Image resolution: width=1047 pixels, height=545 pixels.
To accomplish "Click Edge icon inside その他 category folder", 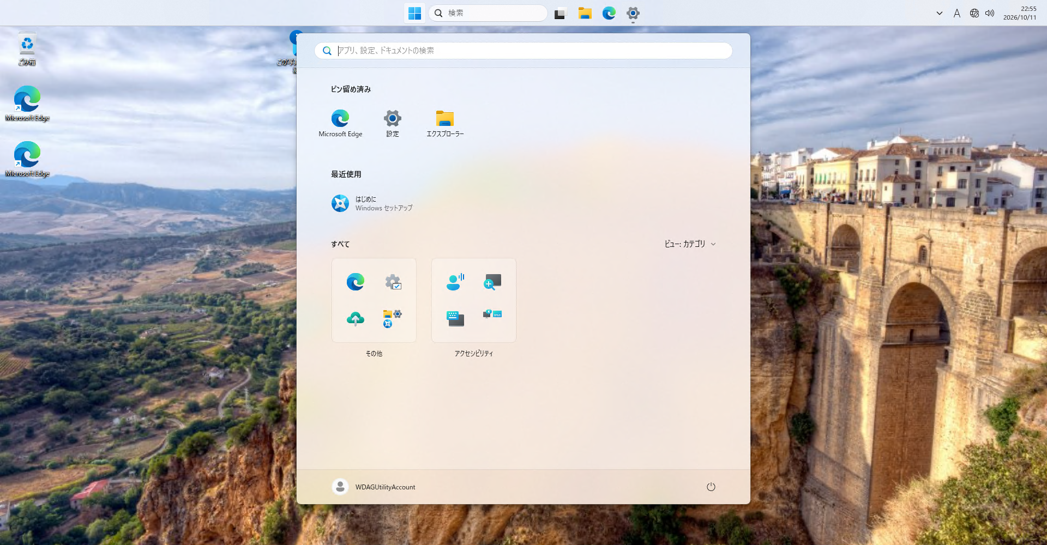I will [x=356, y=282].
